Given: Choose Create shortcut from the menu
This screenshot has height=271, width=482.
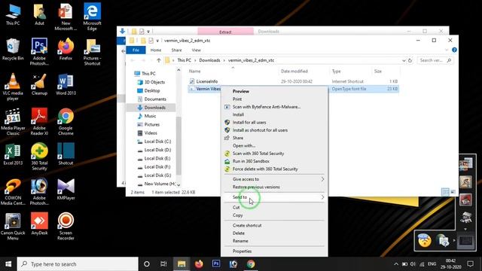Looking at the screenshot, I should 274,226.
